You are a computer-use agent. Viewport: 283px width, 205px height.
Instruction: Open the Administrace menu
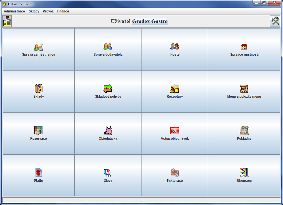tap(14, 11)
